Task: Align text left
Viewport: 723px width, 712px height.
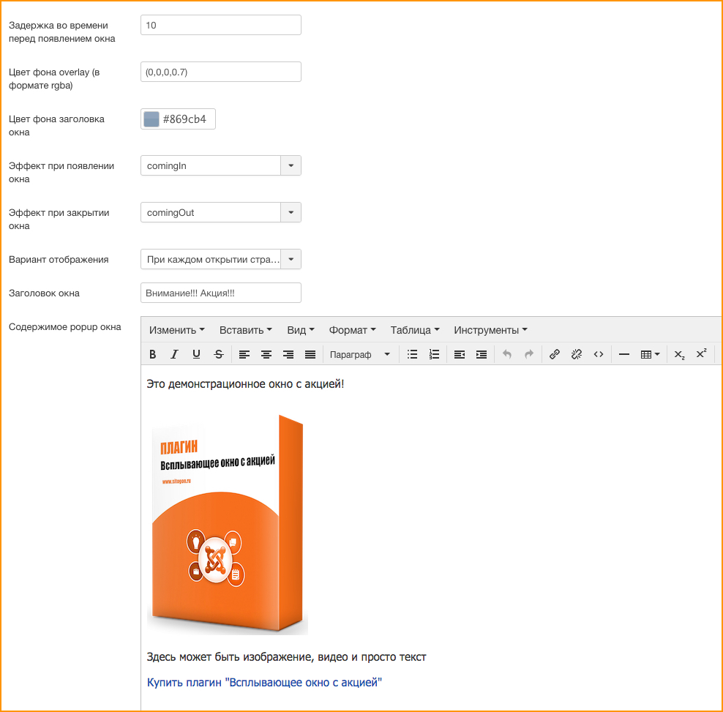Action: (244, 354)
